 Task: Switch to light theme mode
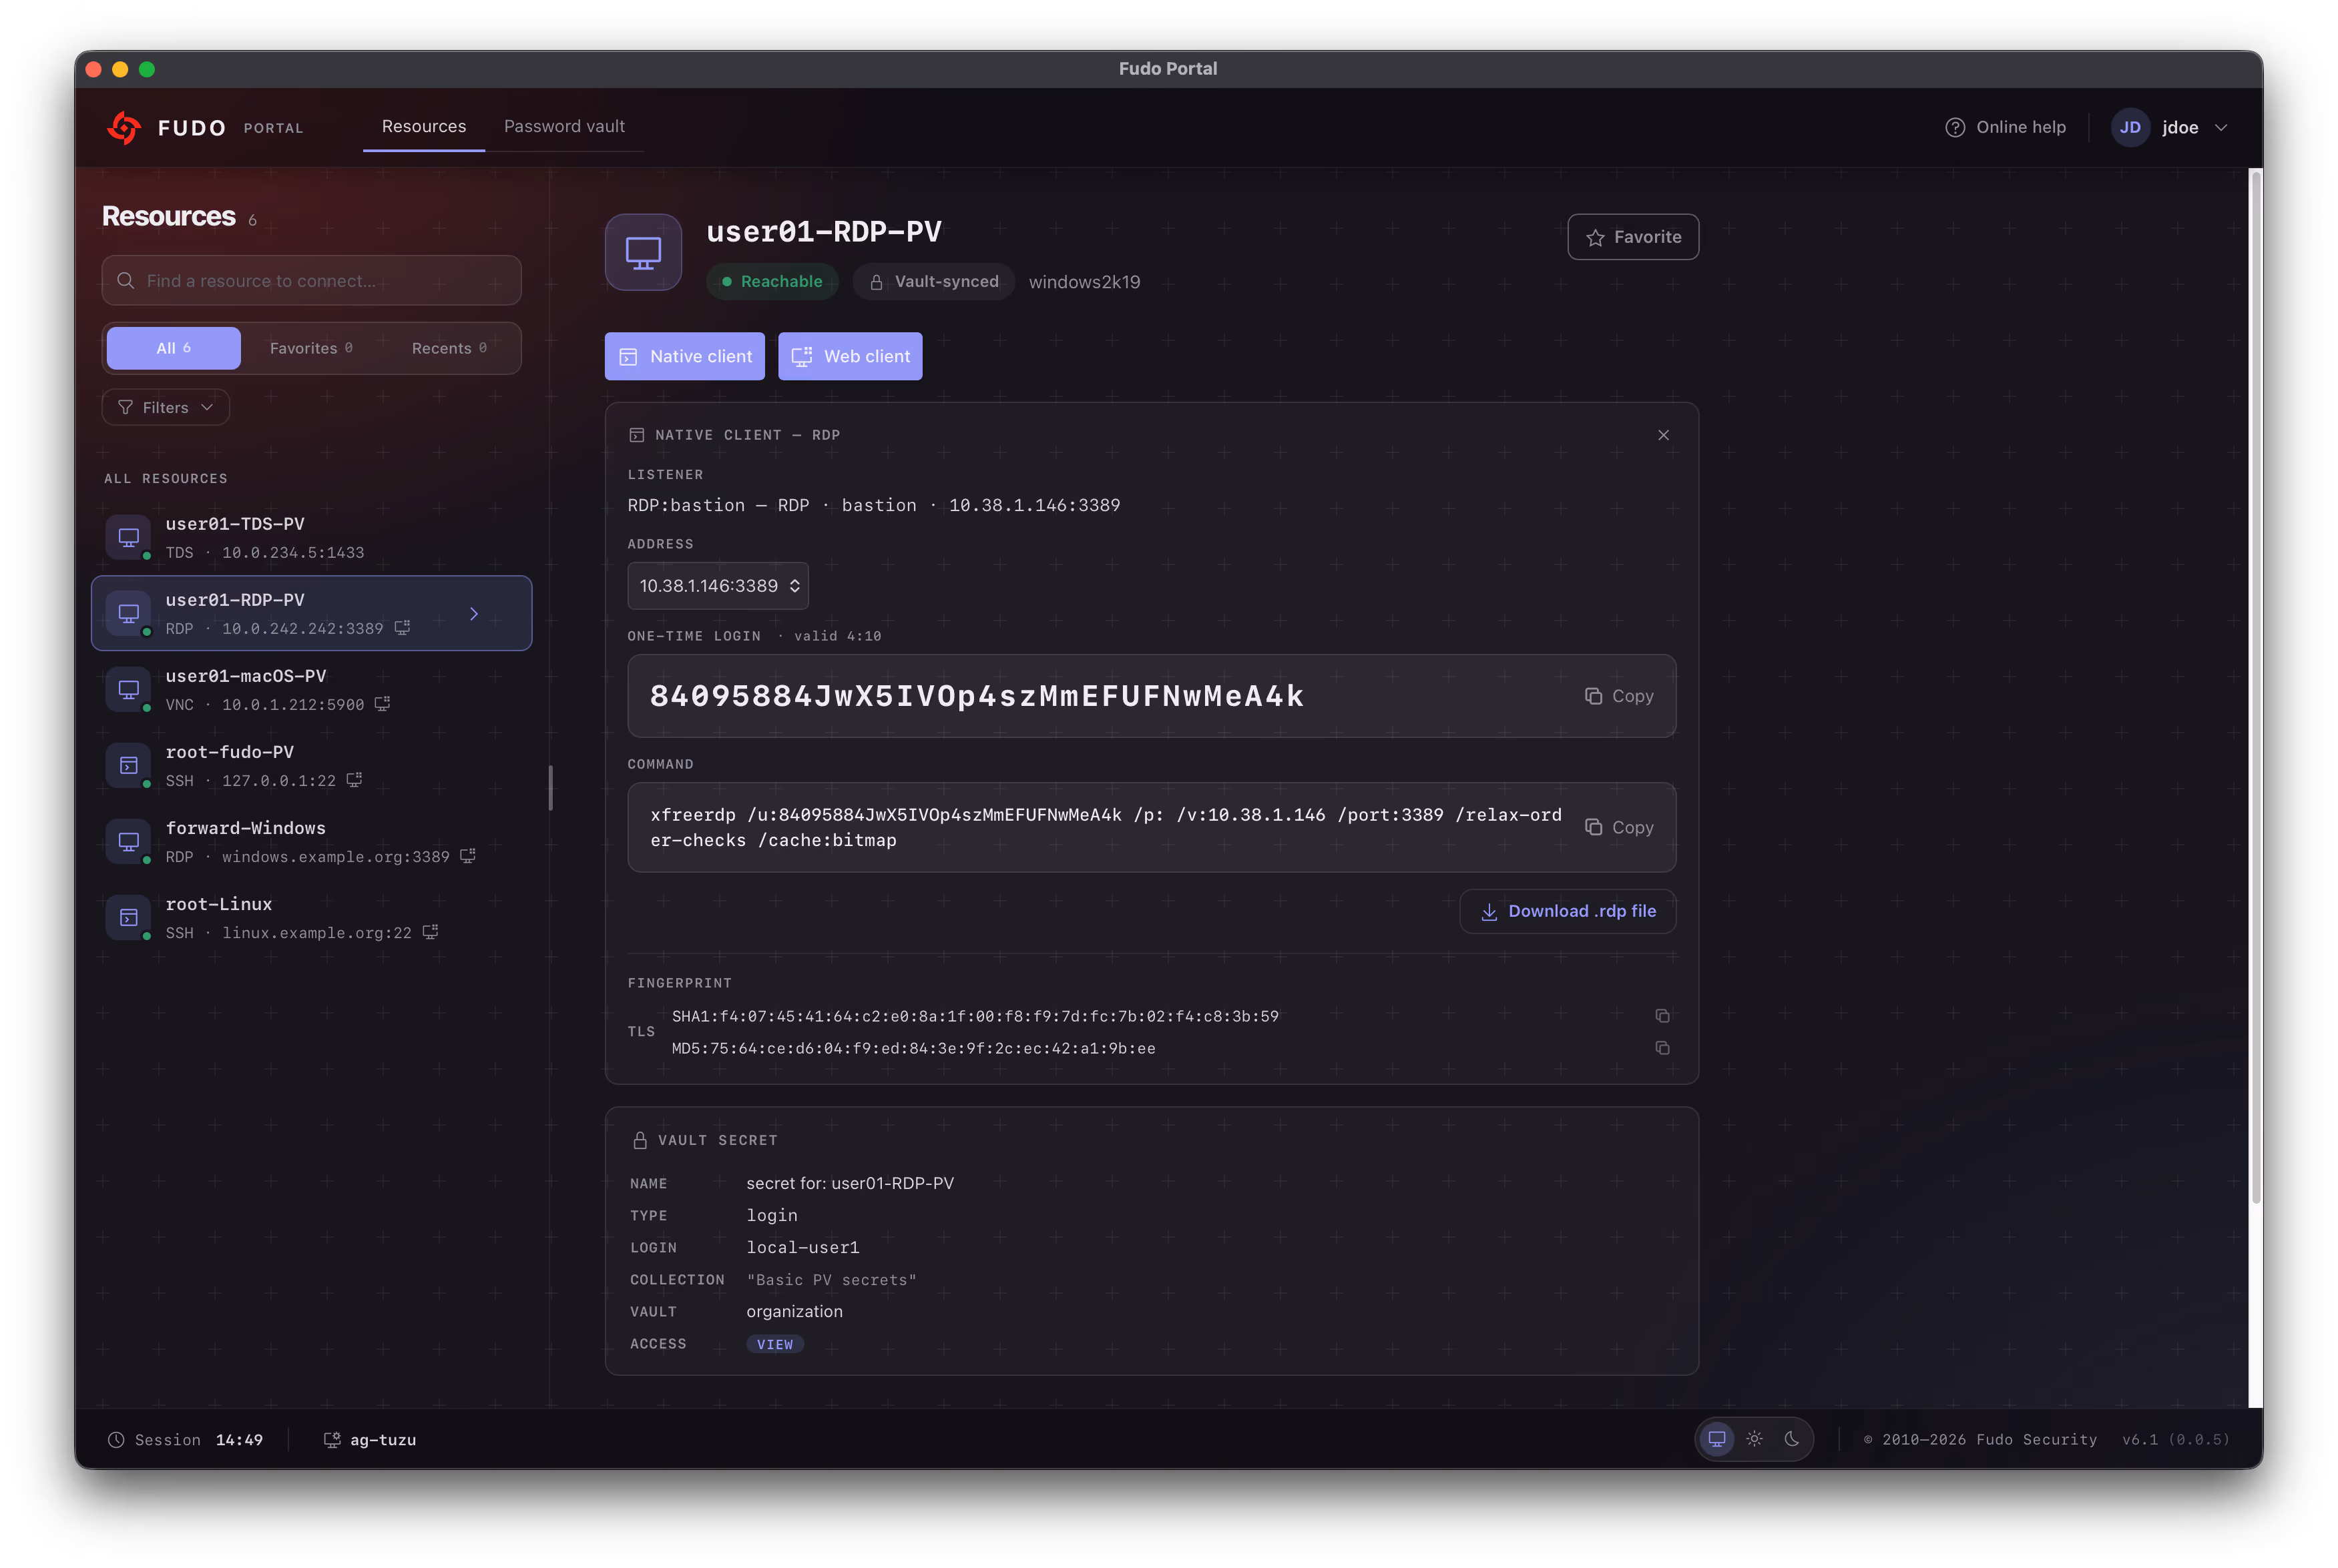point(1754,1439)
